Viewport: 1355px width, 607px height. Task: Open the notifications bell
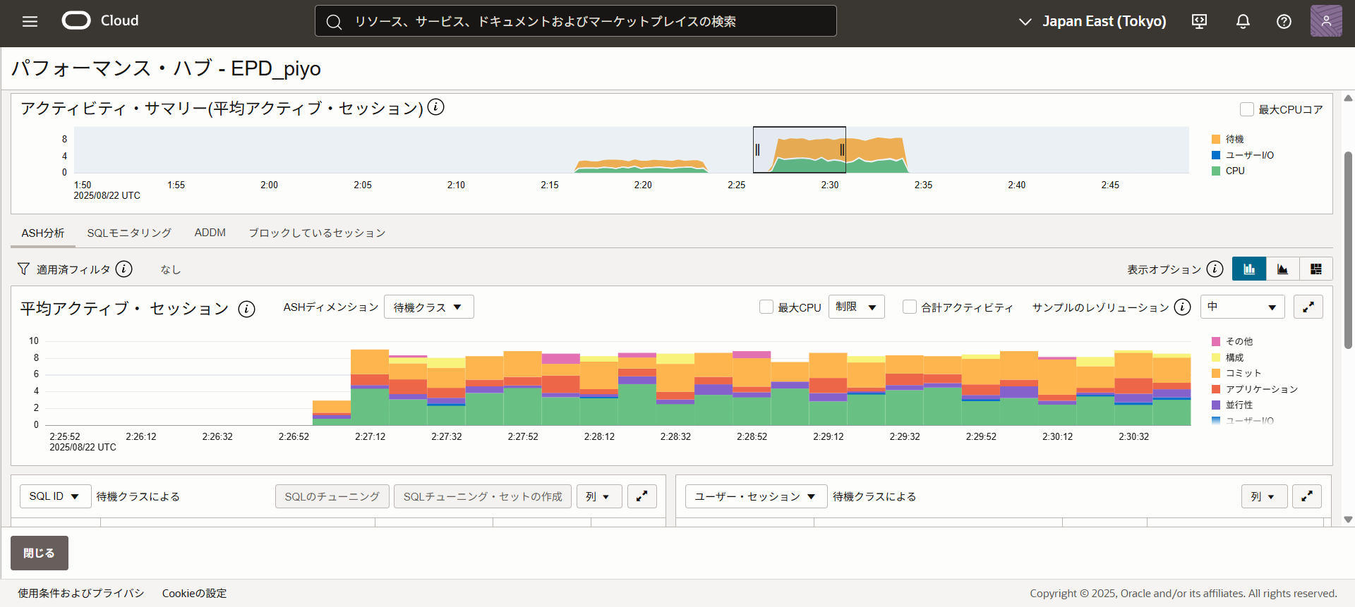(1243, 21)
